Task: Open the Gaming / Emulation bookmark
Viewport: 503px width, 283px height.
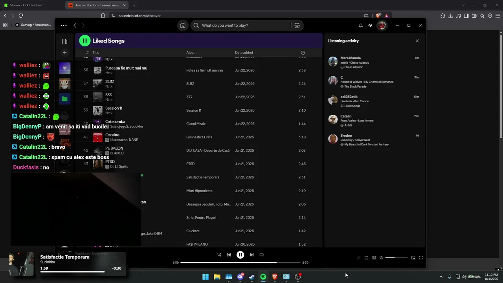Action: pos(33,25)
